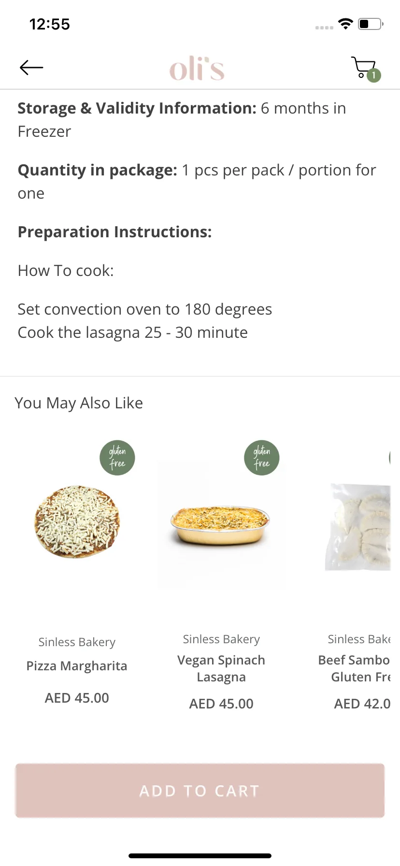The image size is (400, 866).
Task: Tap the AED 45.00 price under Pizza Margharita
Action: tap(77, 698)
